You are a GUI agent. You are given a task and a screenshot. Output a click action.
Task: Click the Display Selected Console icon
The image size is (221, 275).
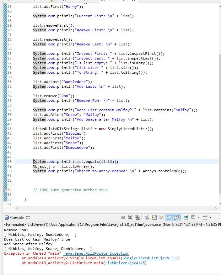click(x=193, y=217)
